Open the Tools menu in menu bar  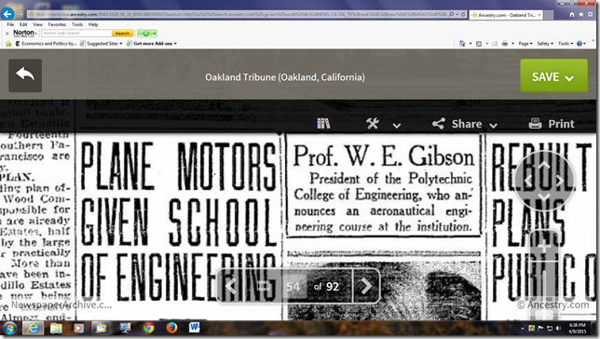[77, 24]
